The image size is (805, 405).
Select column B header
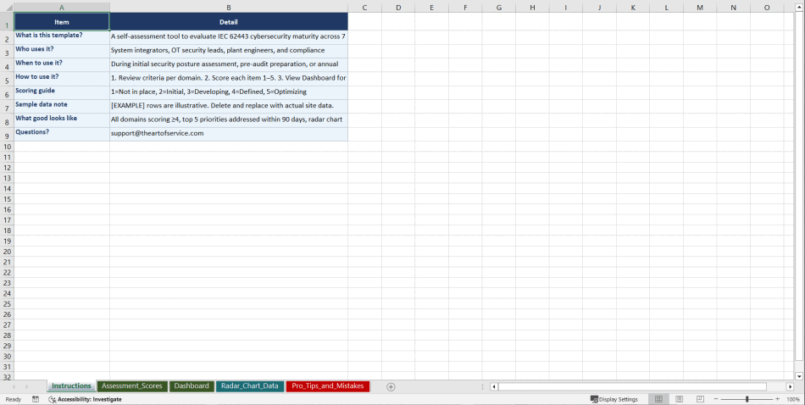[228, 8]
